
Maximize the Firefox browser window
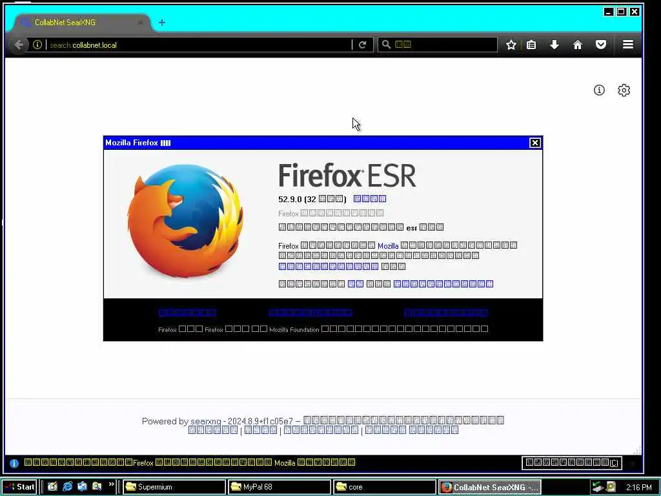[621, 12]
